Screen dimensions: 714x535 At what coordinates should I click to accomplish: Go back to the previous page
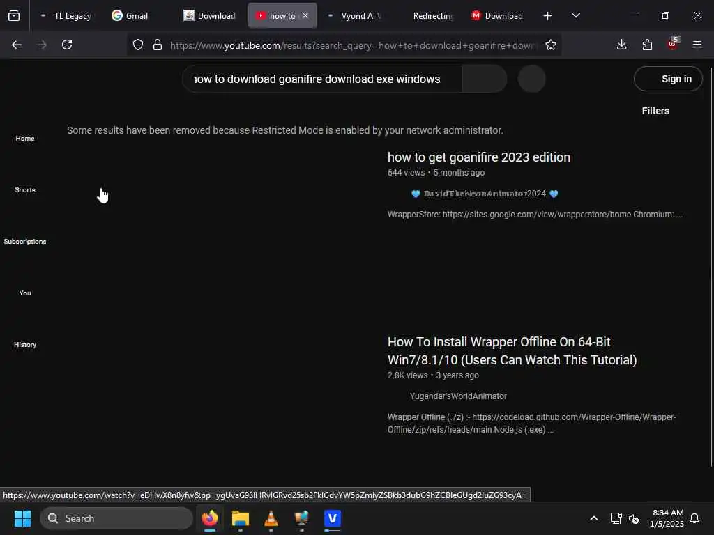17,45
